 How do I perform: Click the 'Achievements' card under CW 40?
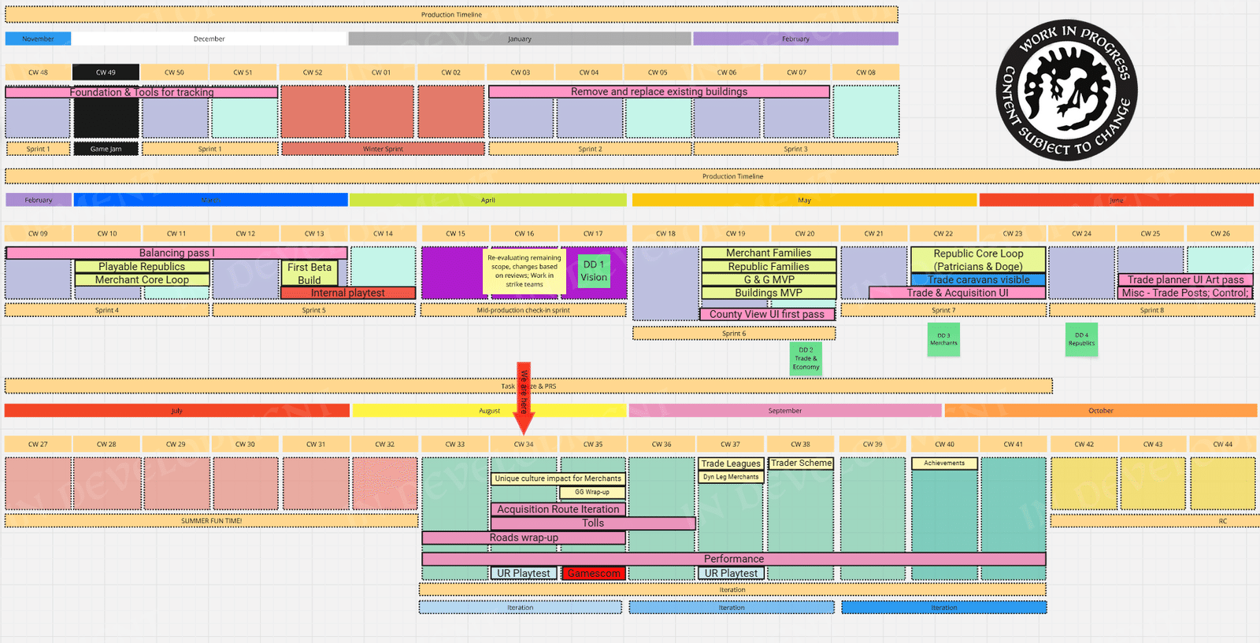coord(944,464)
